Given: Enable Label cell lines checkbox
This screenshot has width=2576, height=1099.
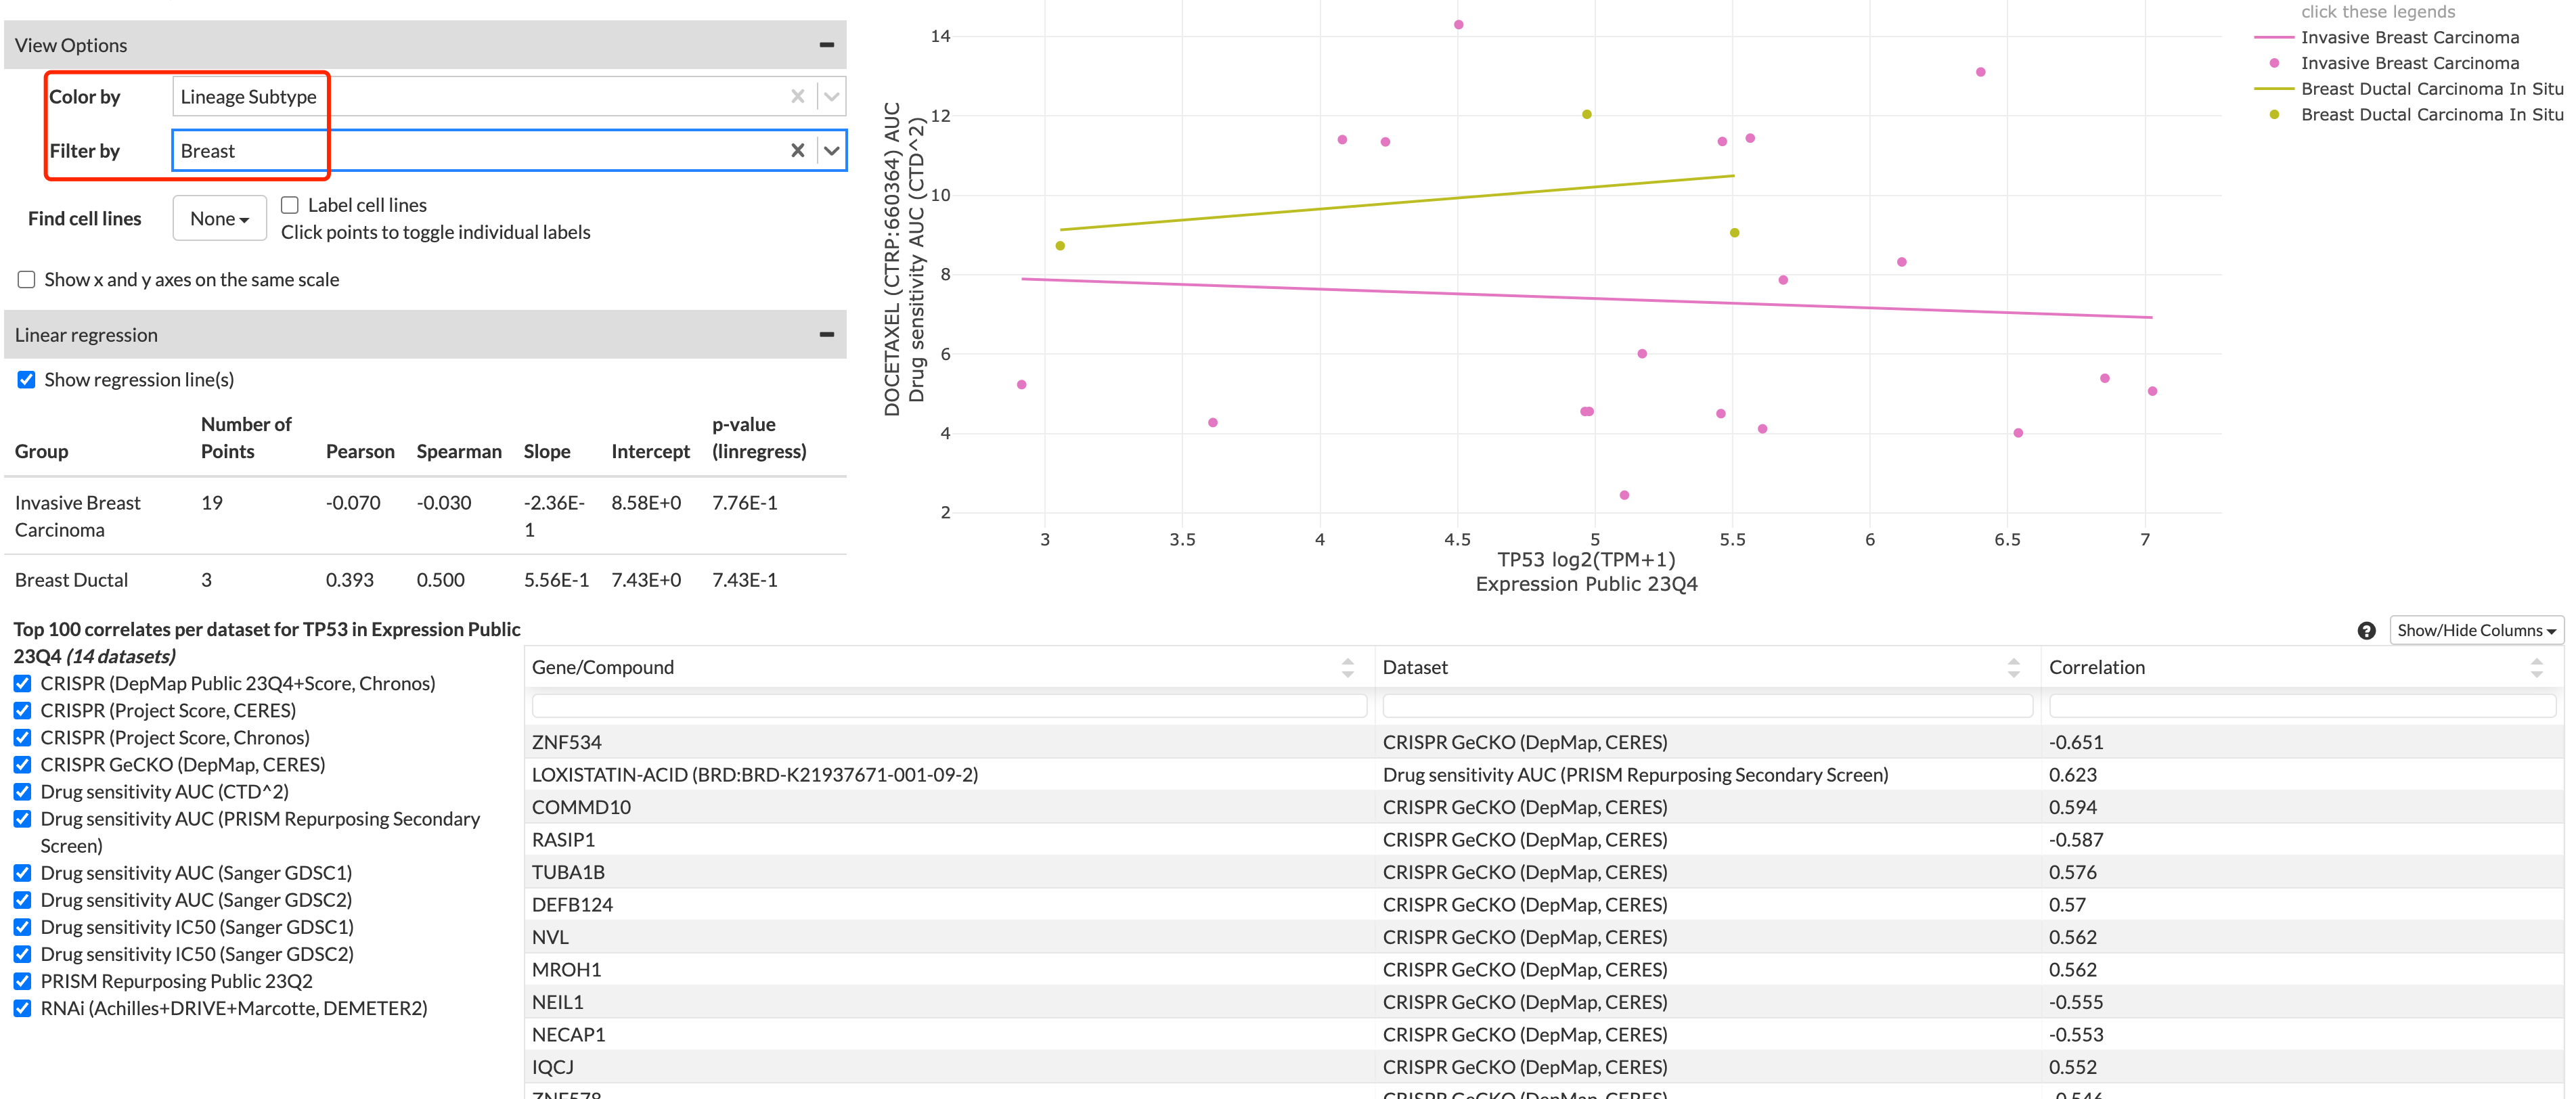Looking at the screenshot, I should 290,205.
